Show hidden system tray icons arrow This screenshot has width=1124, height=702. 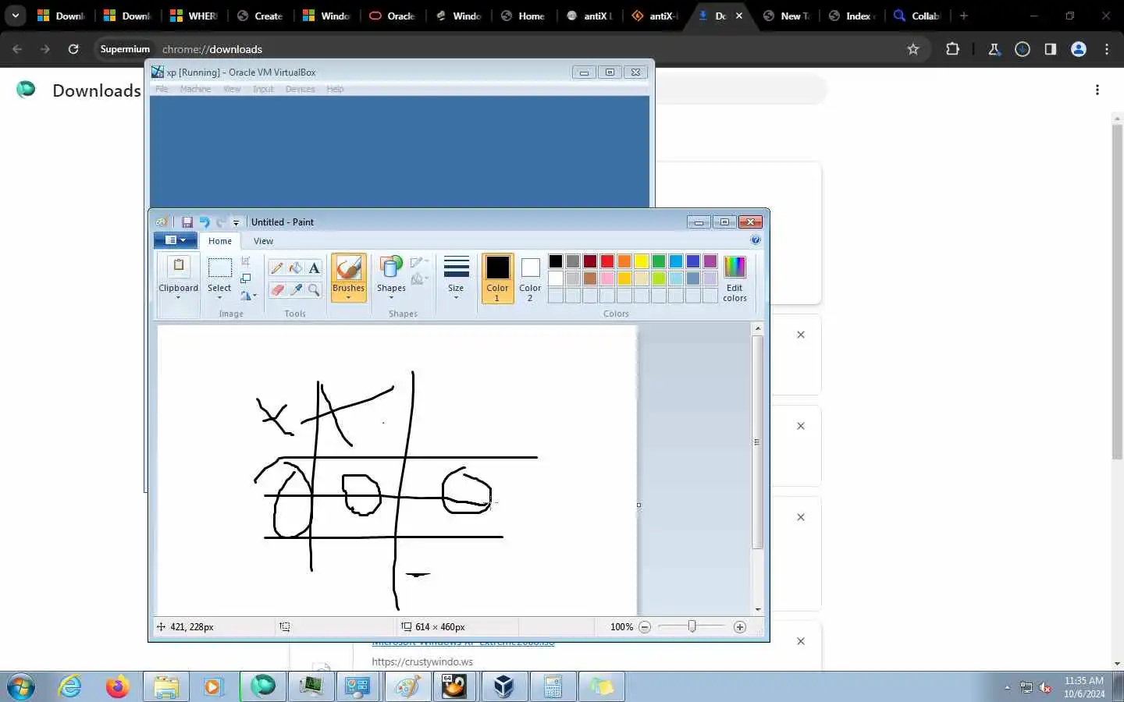(1007, 687)
